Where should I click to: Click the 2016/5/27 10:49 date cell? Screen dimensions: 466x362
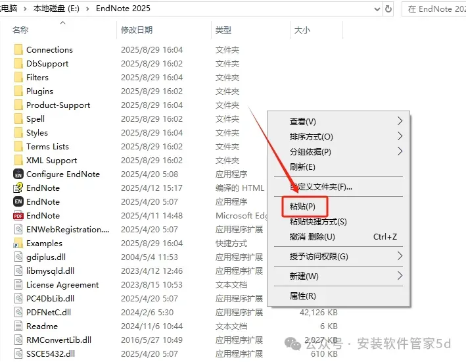152,340
